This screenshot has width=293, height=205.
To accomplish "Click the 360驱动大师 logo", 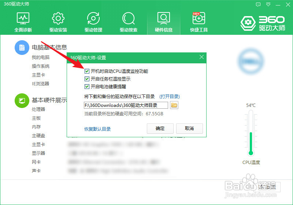I will 263,23.
